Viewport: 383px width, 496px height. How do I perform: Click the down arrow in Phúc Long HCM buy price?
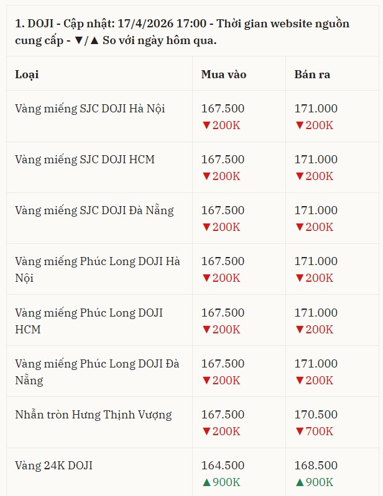coord(206,329)
